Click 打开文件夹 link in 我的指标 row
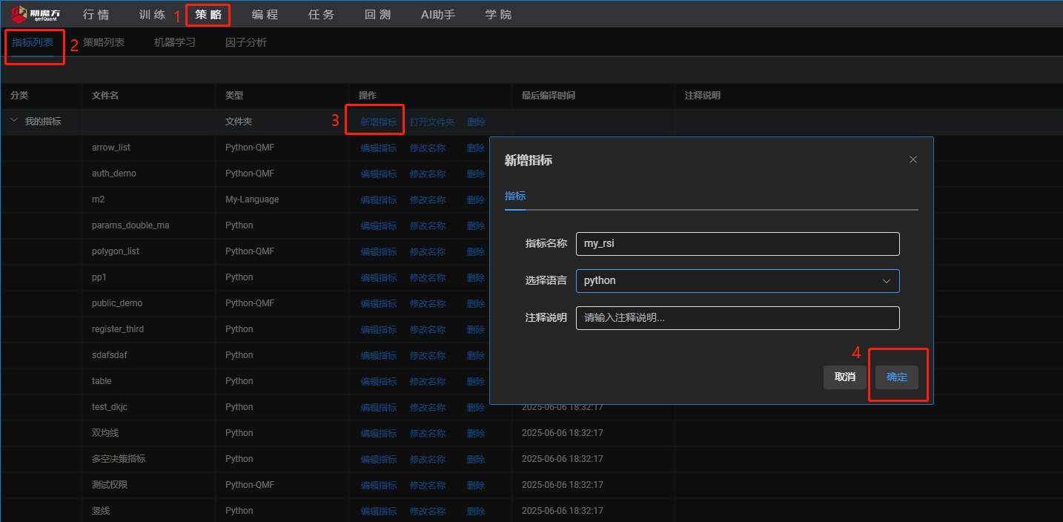This screenshot has width=1063, height=522. pyautogui.click(x=432, y=122)
